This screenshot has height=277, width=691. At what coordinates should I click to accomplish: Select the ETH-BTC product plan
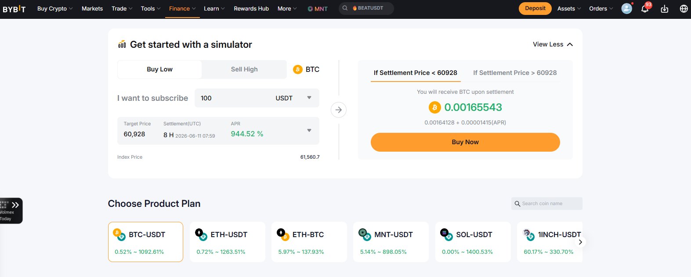(309, 242)
